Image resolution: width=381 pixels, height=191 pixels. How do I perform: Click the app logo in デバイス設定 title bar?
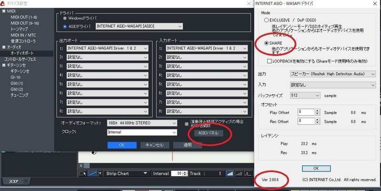(x=3, y=4)
